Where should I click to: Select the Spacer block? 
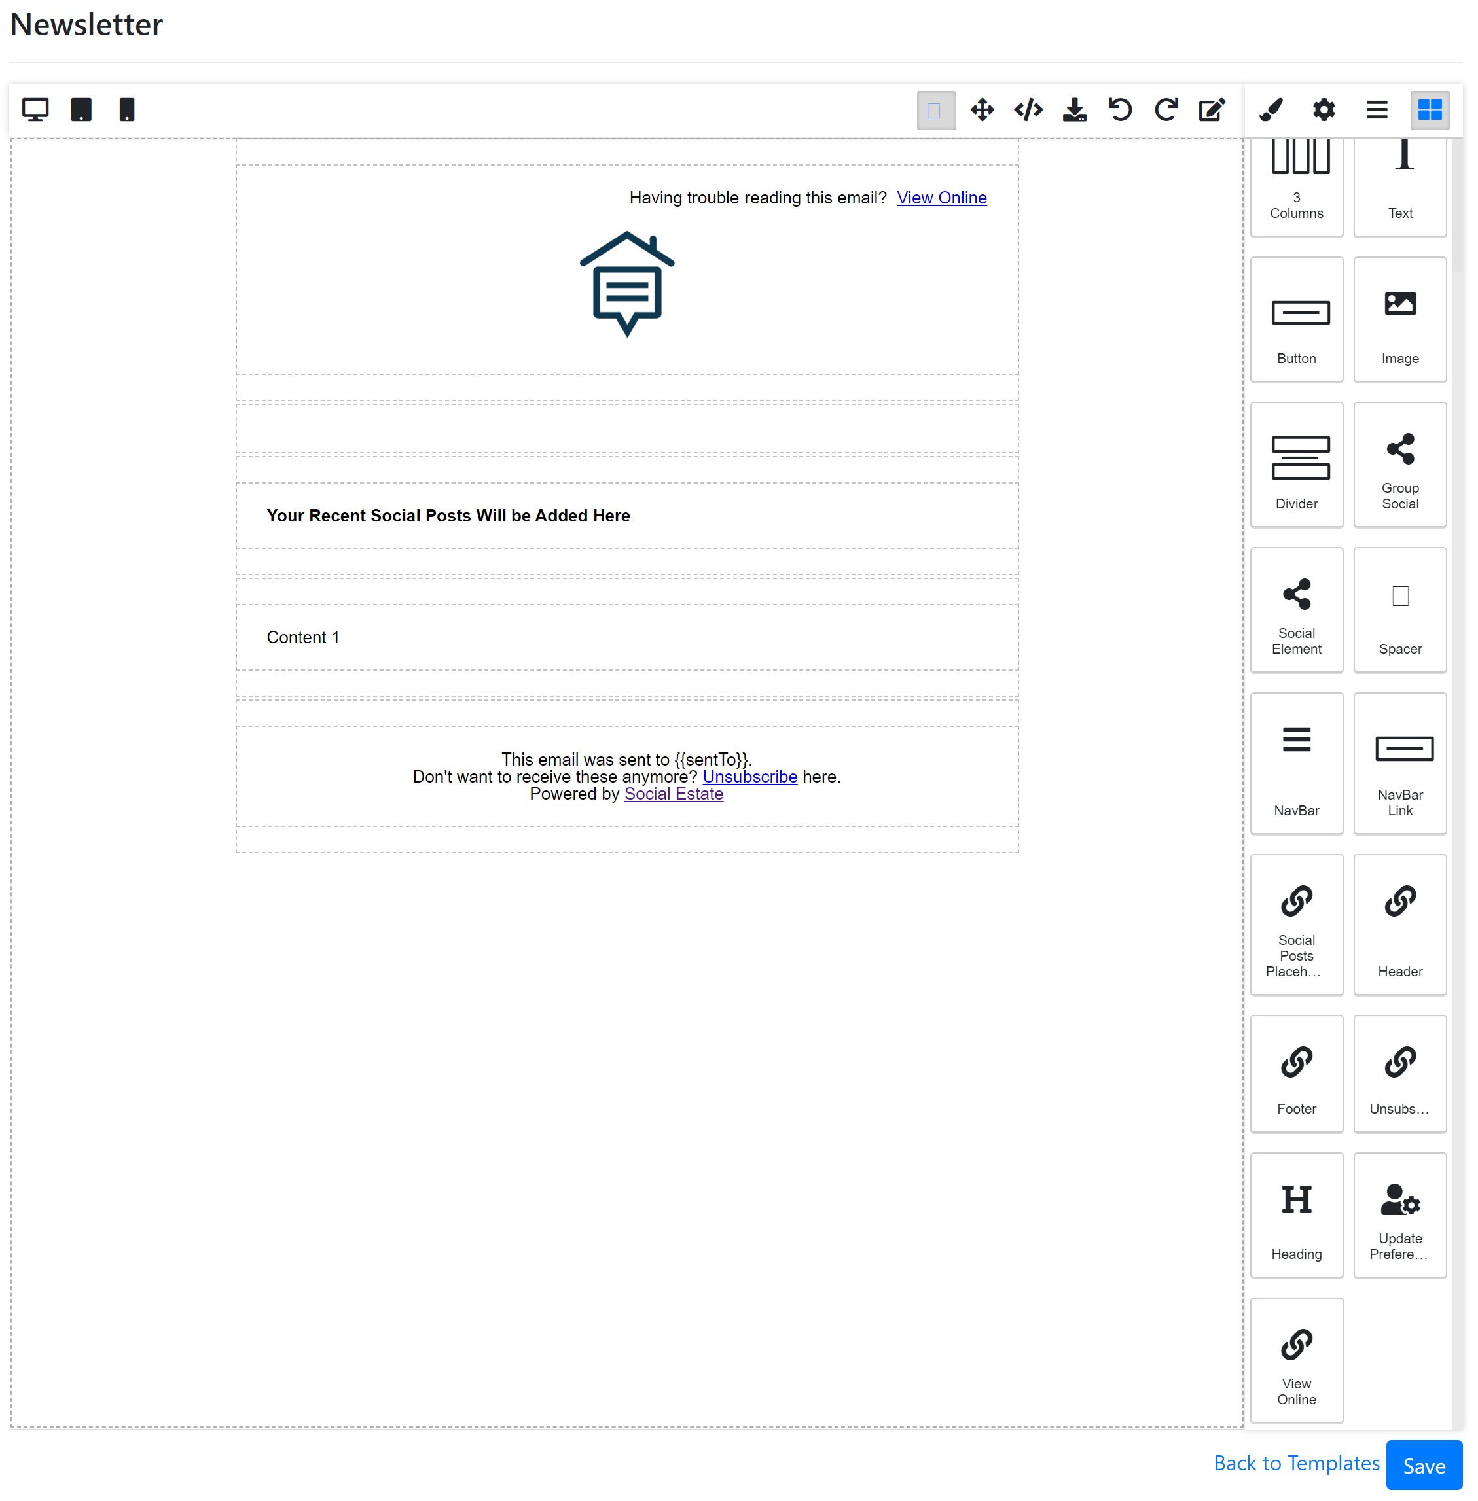[x=1399, y=609]
